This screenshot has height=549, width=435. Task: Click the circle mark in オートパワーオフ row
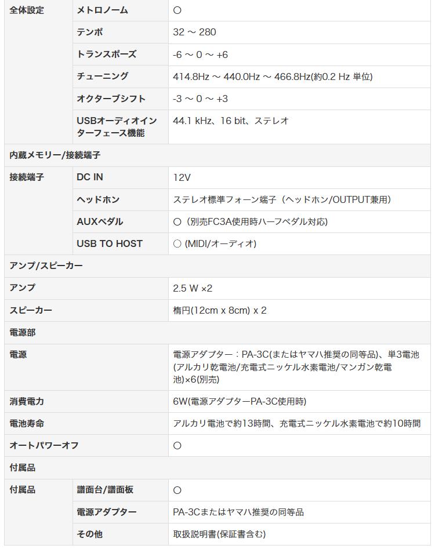177,445
